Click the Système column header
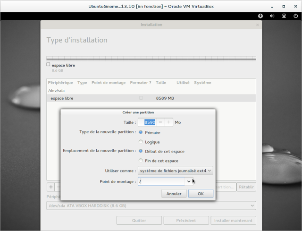 tap(202, 83)
